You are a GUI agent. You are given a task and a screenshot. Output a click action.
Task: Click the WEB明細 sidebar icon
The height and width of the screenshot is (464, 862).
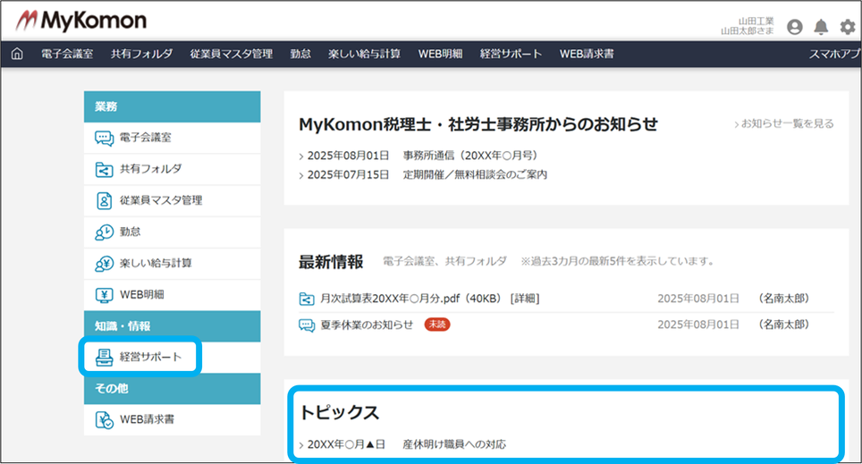(105, 294)
